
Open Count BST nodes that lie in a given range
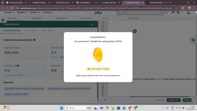(25, 88)
